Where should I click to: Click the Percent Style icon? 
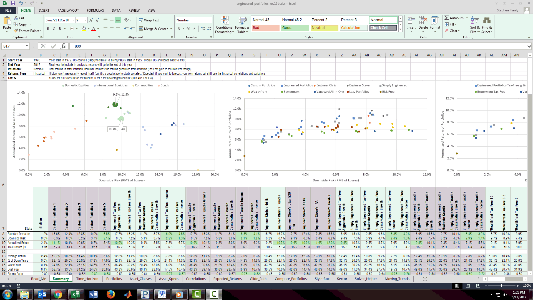pos(188,29)
